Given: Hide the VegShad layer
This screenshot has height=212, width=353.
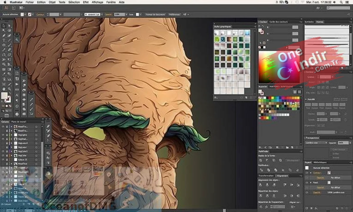Looking at the screenshot, I should [x=3, y=139].
